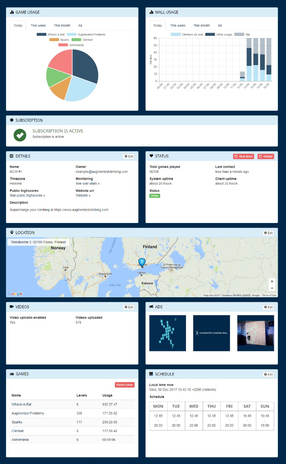
Task: Click the Subscription active checkmark icon
Action: click(x=20, y=135)
